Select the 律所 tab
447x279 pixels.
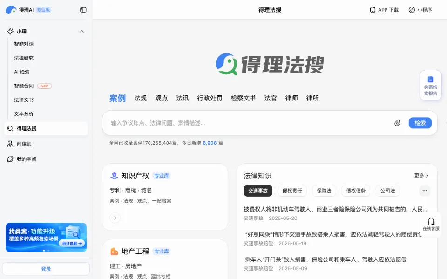pos(312,98)
